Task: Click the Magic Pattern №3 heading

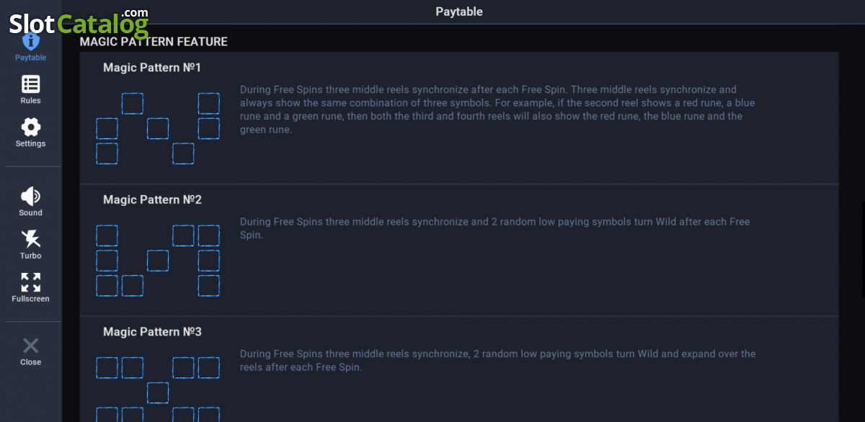Action: (x=152, y=332)
